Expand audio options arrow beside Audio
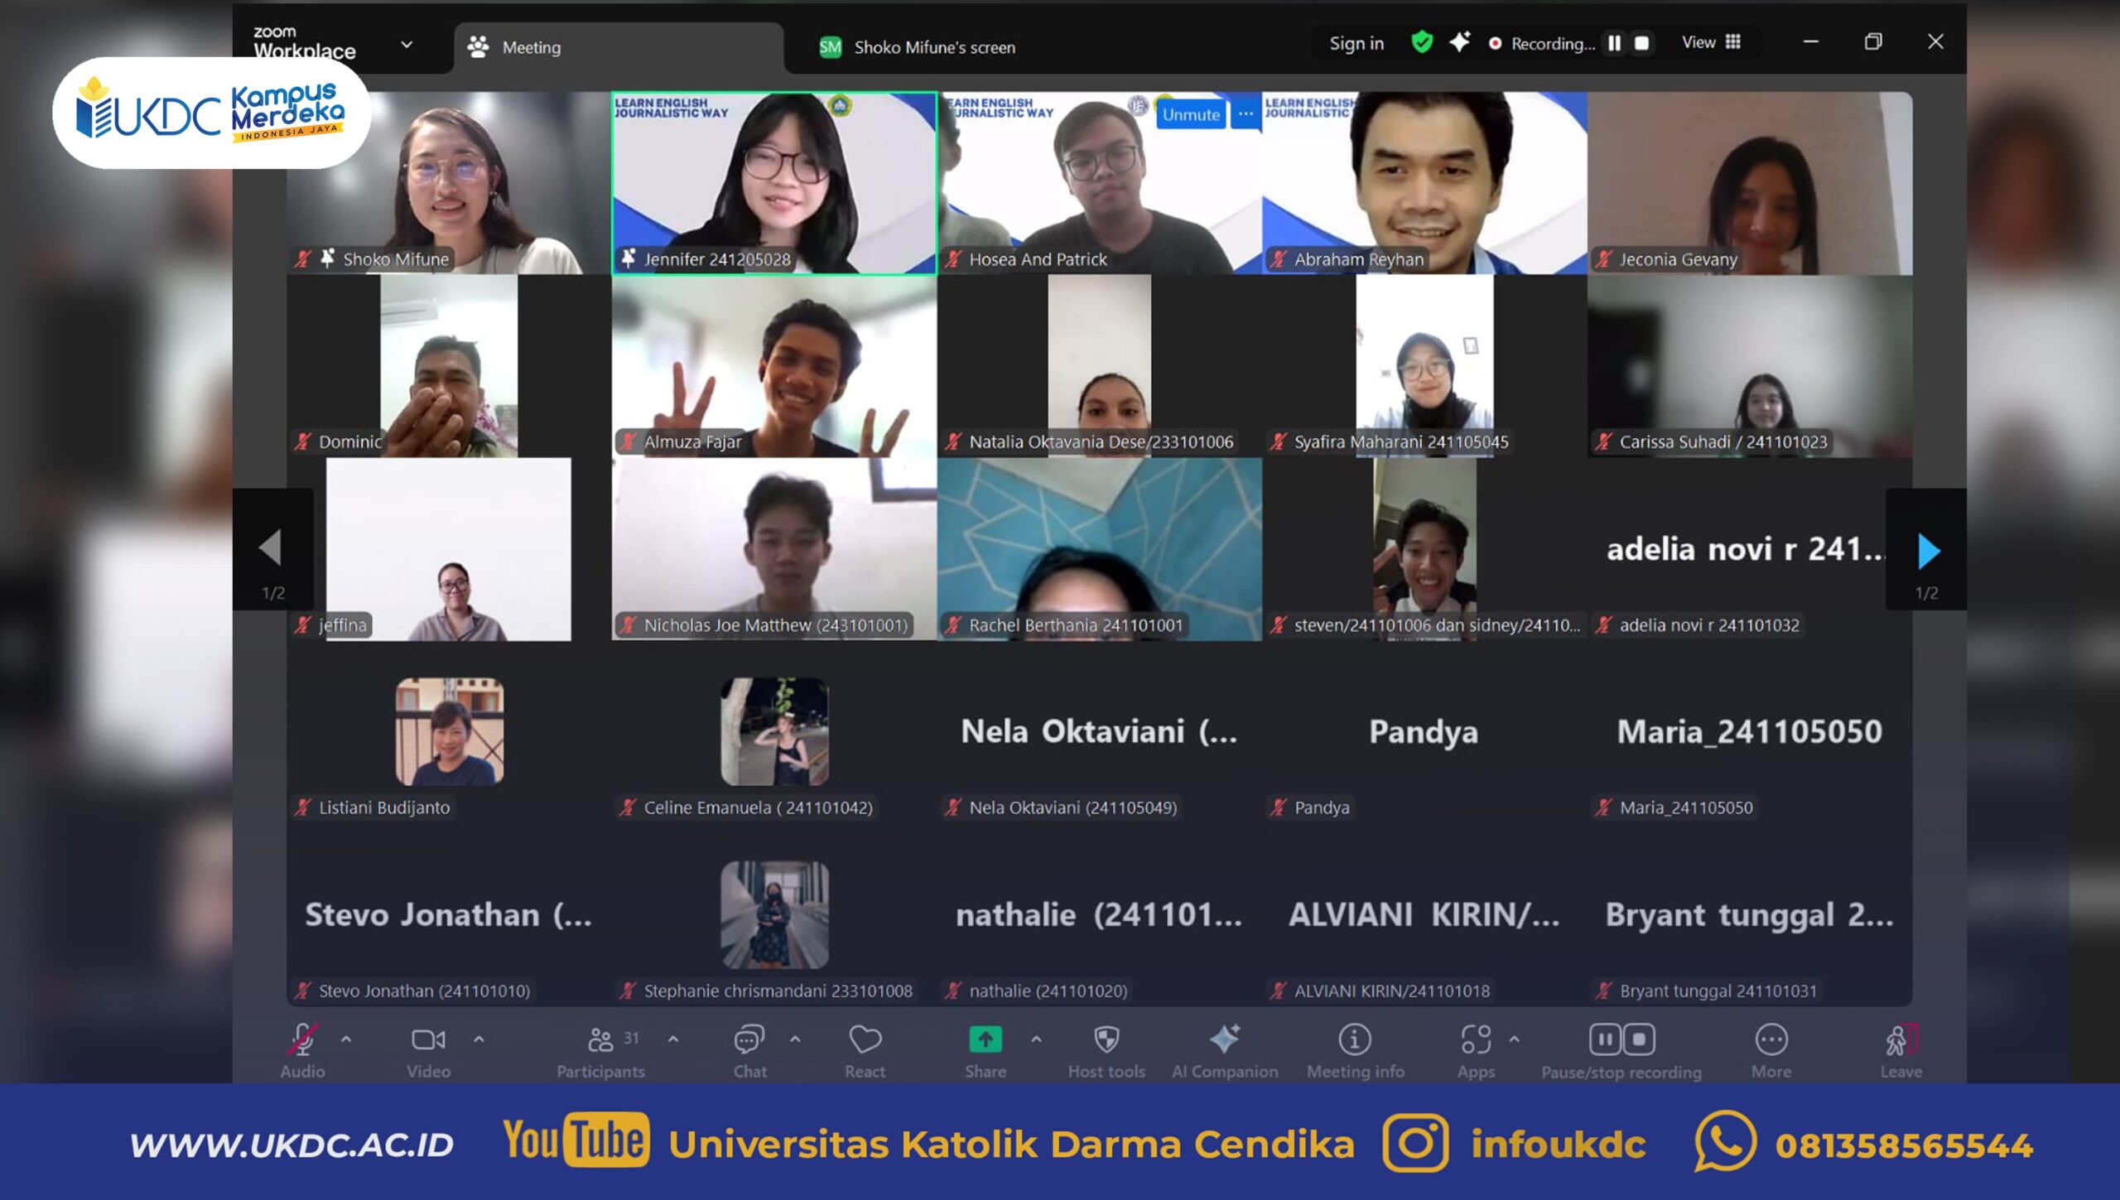 coord(346,1039)
